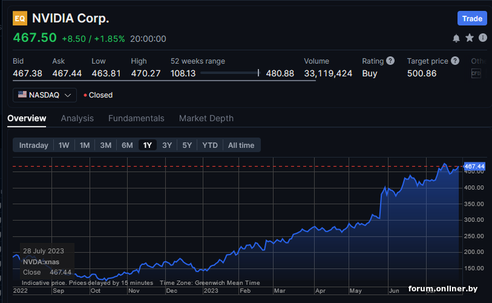Click the Rating help question mark icon
Image resolution: width=492 pixels, height=303 pixels.
click(390, 61)
